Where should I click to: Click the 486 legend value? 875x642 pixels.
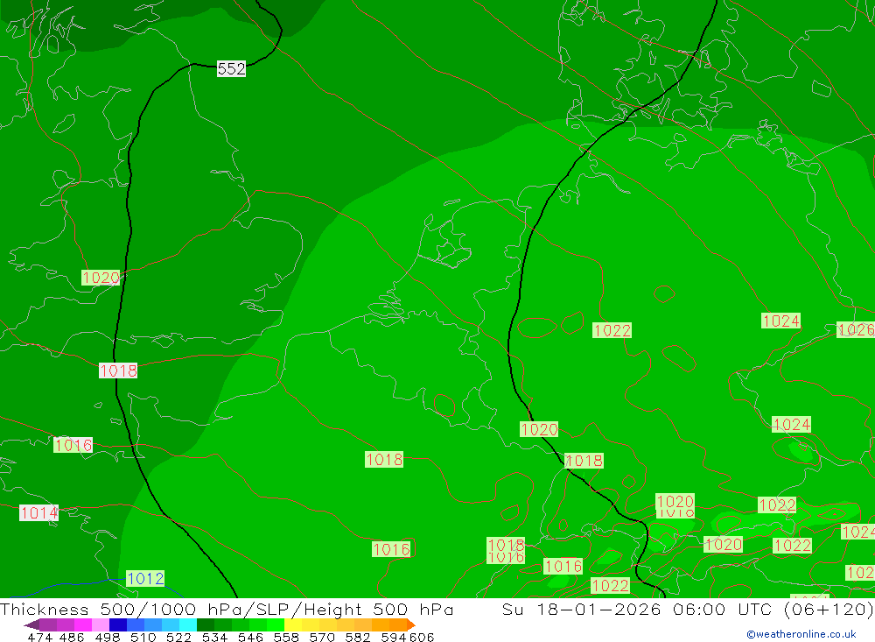[72, 637]
